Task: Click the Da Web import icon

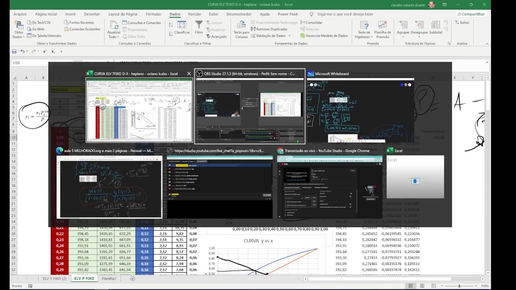Action: pyautogui.click(x=29, y=29)
